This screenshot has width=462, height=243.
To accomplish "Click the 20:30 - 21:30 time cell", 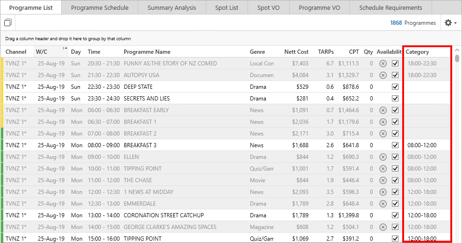I will 104,64.
